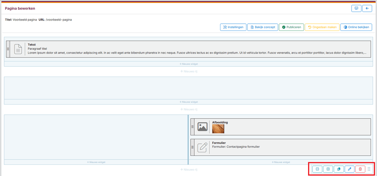Click Ongedaan maken to undo changes

[322, 27]
